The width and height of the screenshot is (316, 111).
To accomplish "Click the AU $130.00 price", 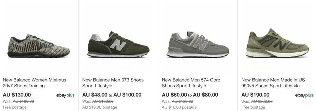I will click(17, 95).
